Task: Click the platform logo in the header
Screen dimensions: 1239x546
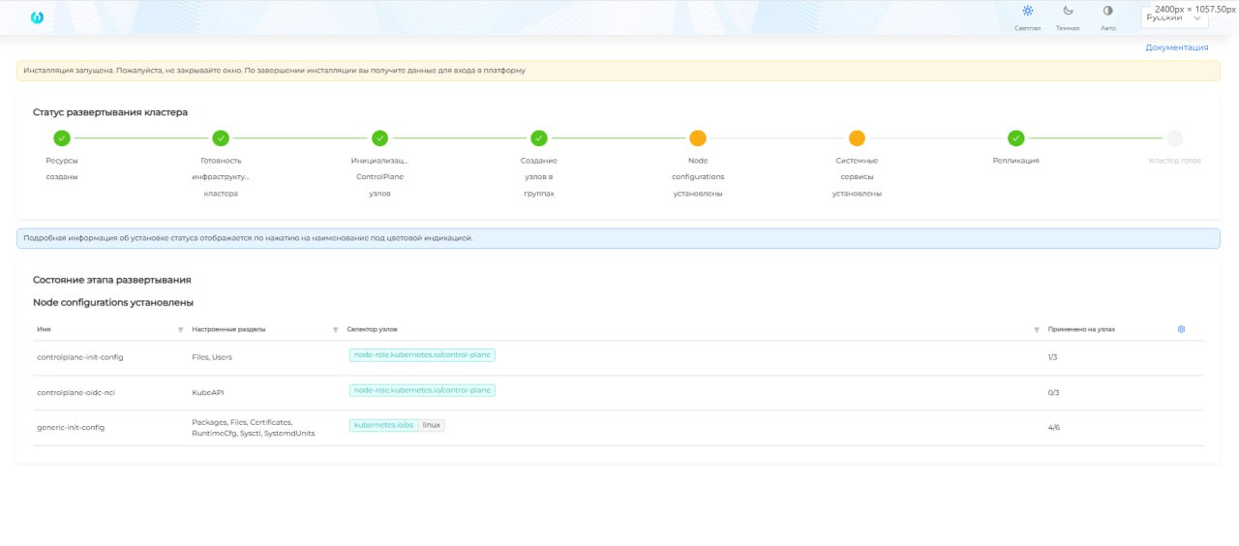Action: pos(37,17)
